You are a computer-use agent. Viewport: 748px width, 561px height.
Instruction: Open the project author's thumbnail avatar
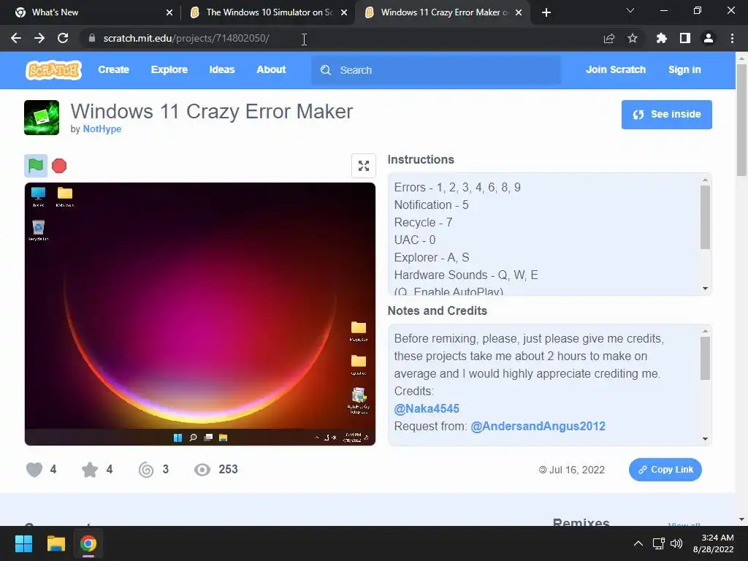tap(42, 118)
